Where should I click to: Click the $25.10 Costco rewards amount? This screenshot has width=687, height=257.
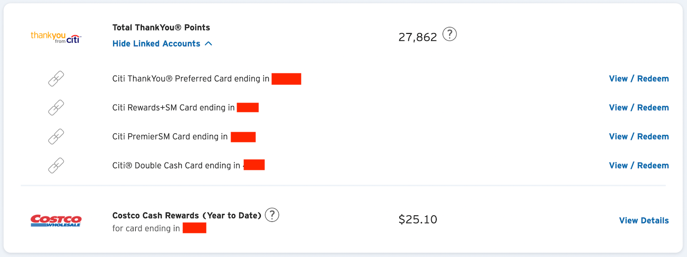417,220
